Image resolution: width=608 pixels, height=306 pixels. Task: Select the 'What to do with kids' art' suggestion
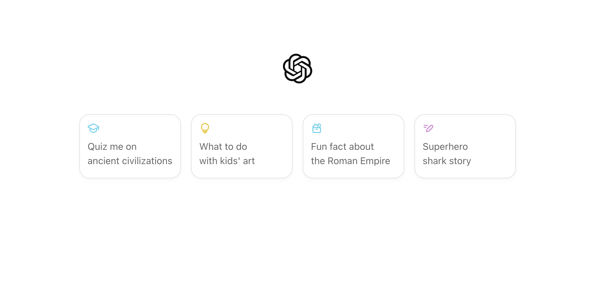click(x=241, y=146)
